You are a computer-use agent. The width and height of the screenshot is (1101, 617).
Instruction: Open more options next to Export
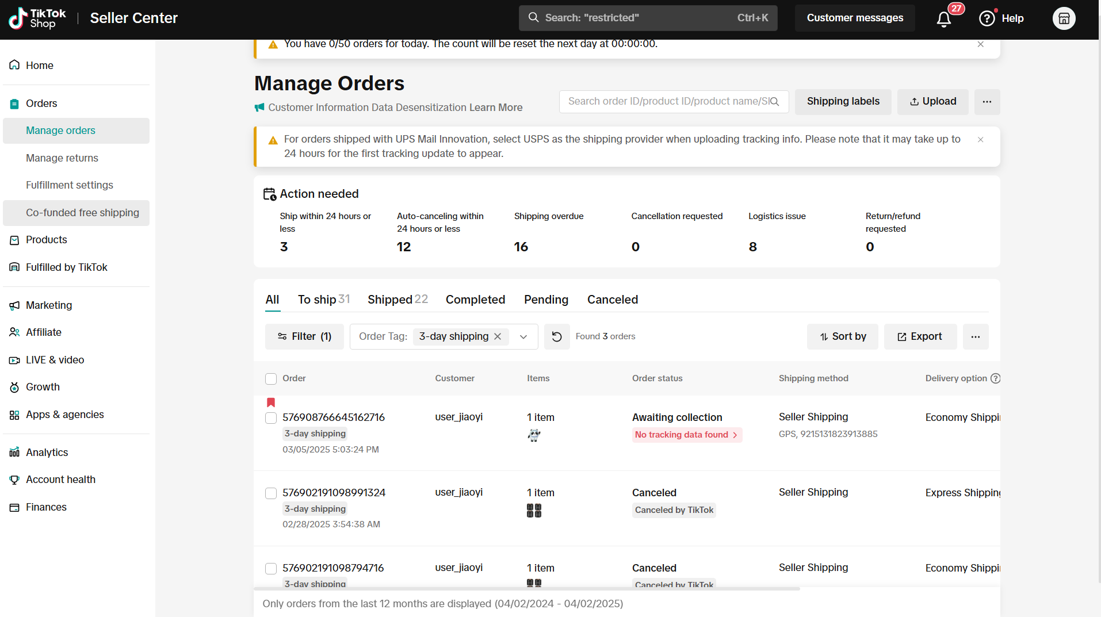click(975, 336)
